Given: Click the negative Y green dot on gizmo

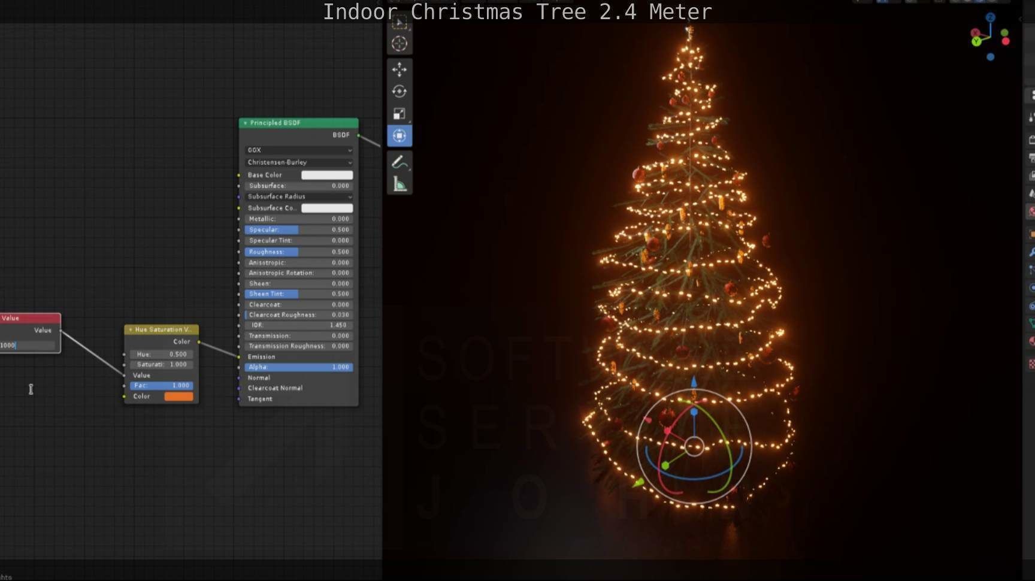Looking at the screenshot, I should 1004,33.
